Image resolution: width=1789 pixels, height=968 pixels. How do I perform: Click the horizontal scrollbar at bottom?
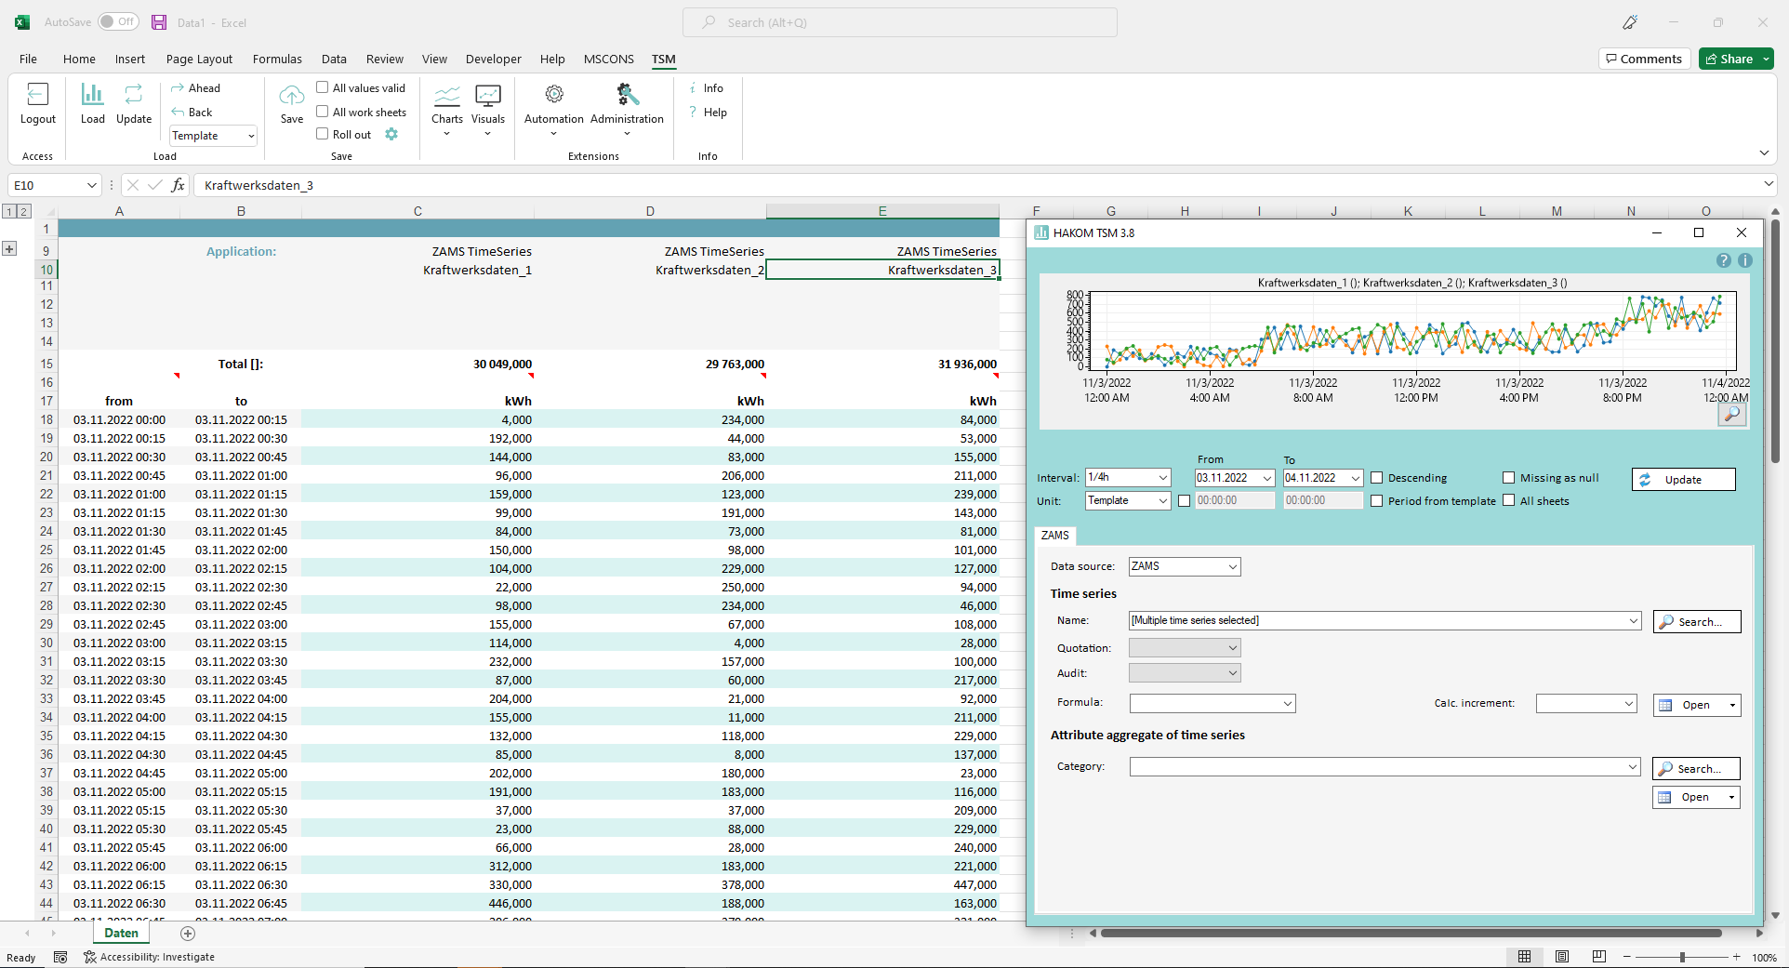(x=1411, y=933)
